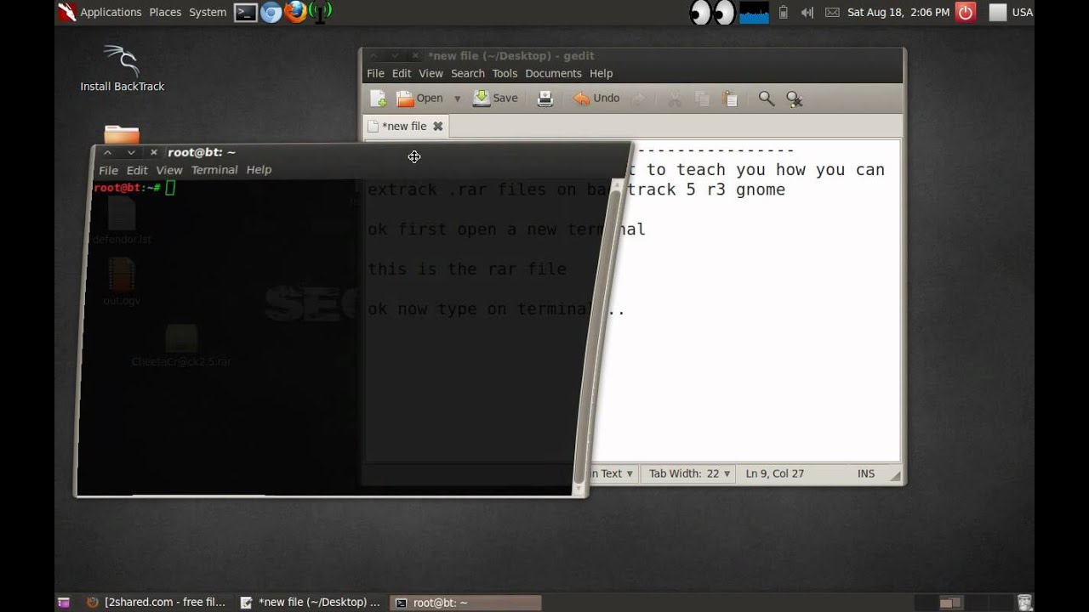Open the wireless tool panel icon

pyautogui.click(x=320, y=12)
